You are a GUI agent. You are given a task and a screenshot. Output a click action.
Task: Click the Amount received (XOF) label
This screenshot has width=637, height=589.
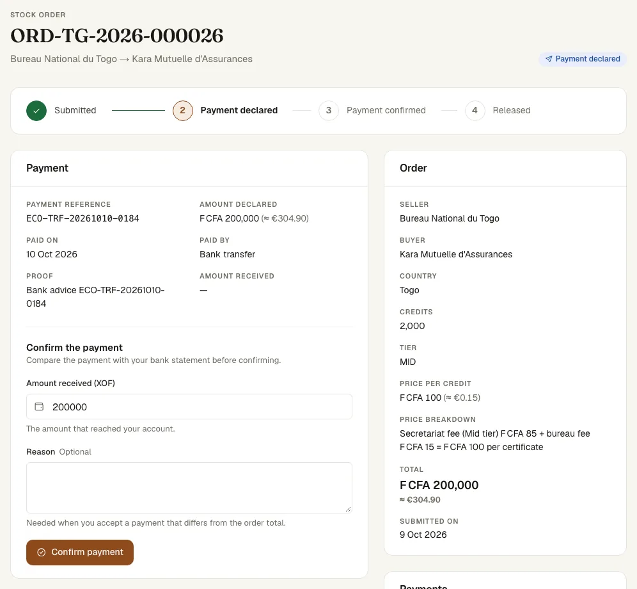point(71,383)
